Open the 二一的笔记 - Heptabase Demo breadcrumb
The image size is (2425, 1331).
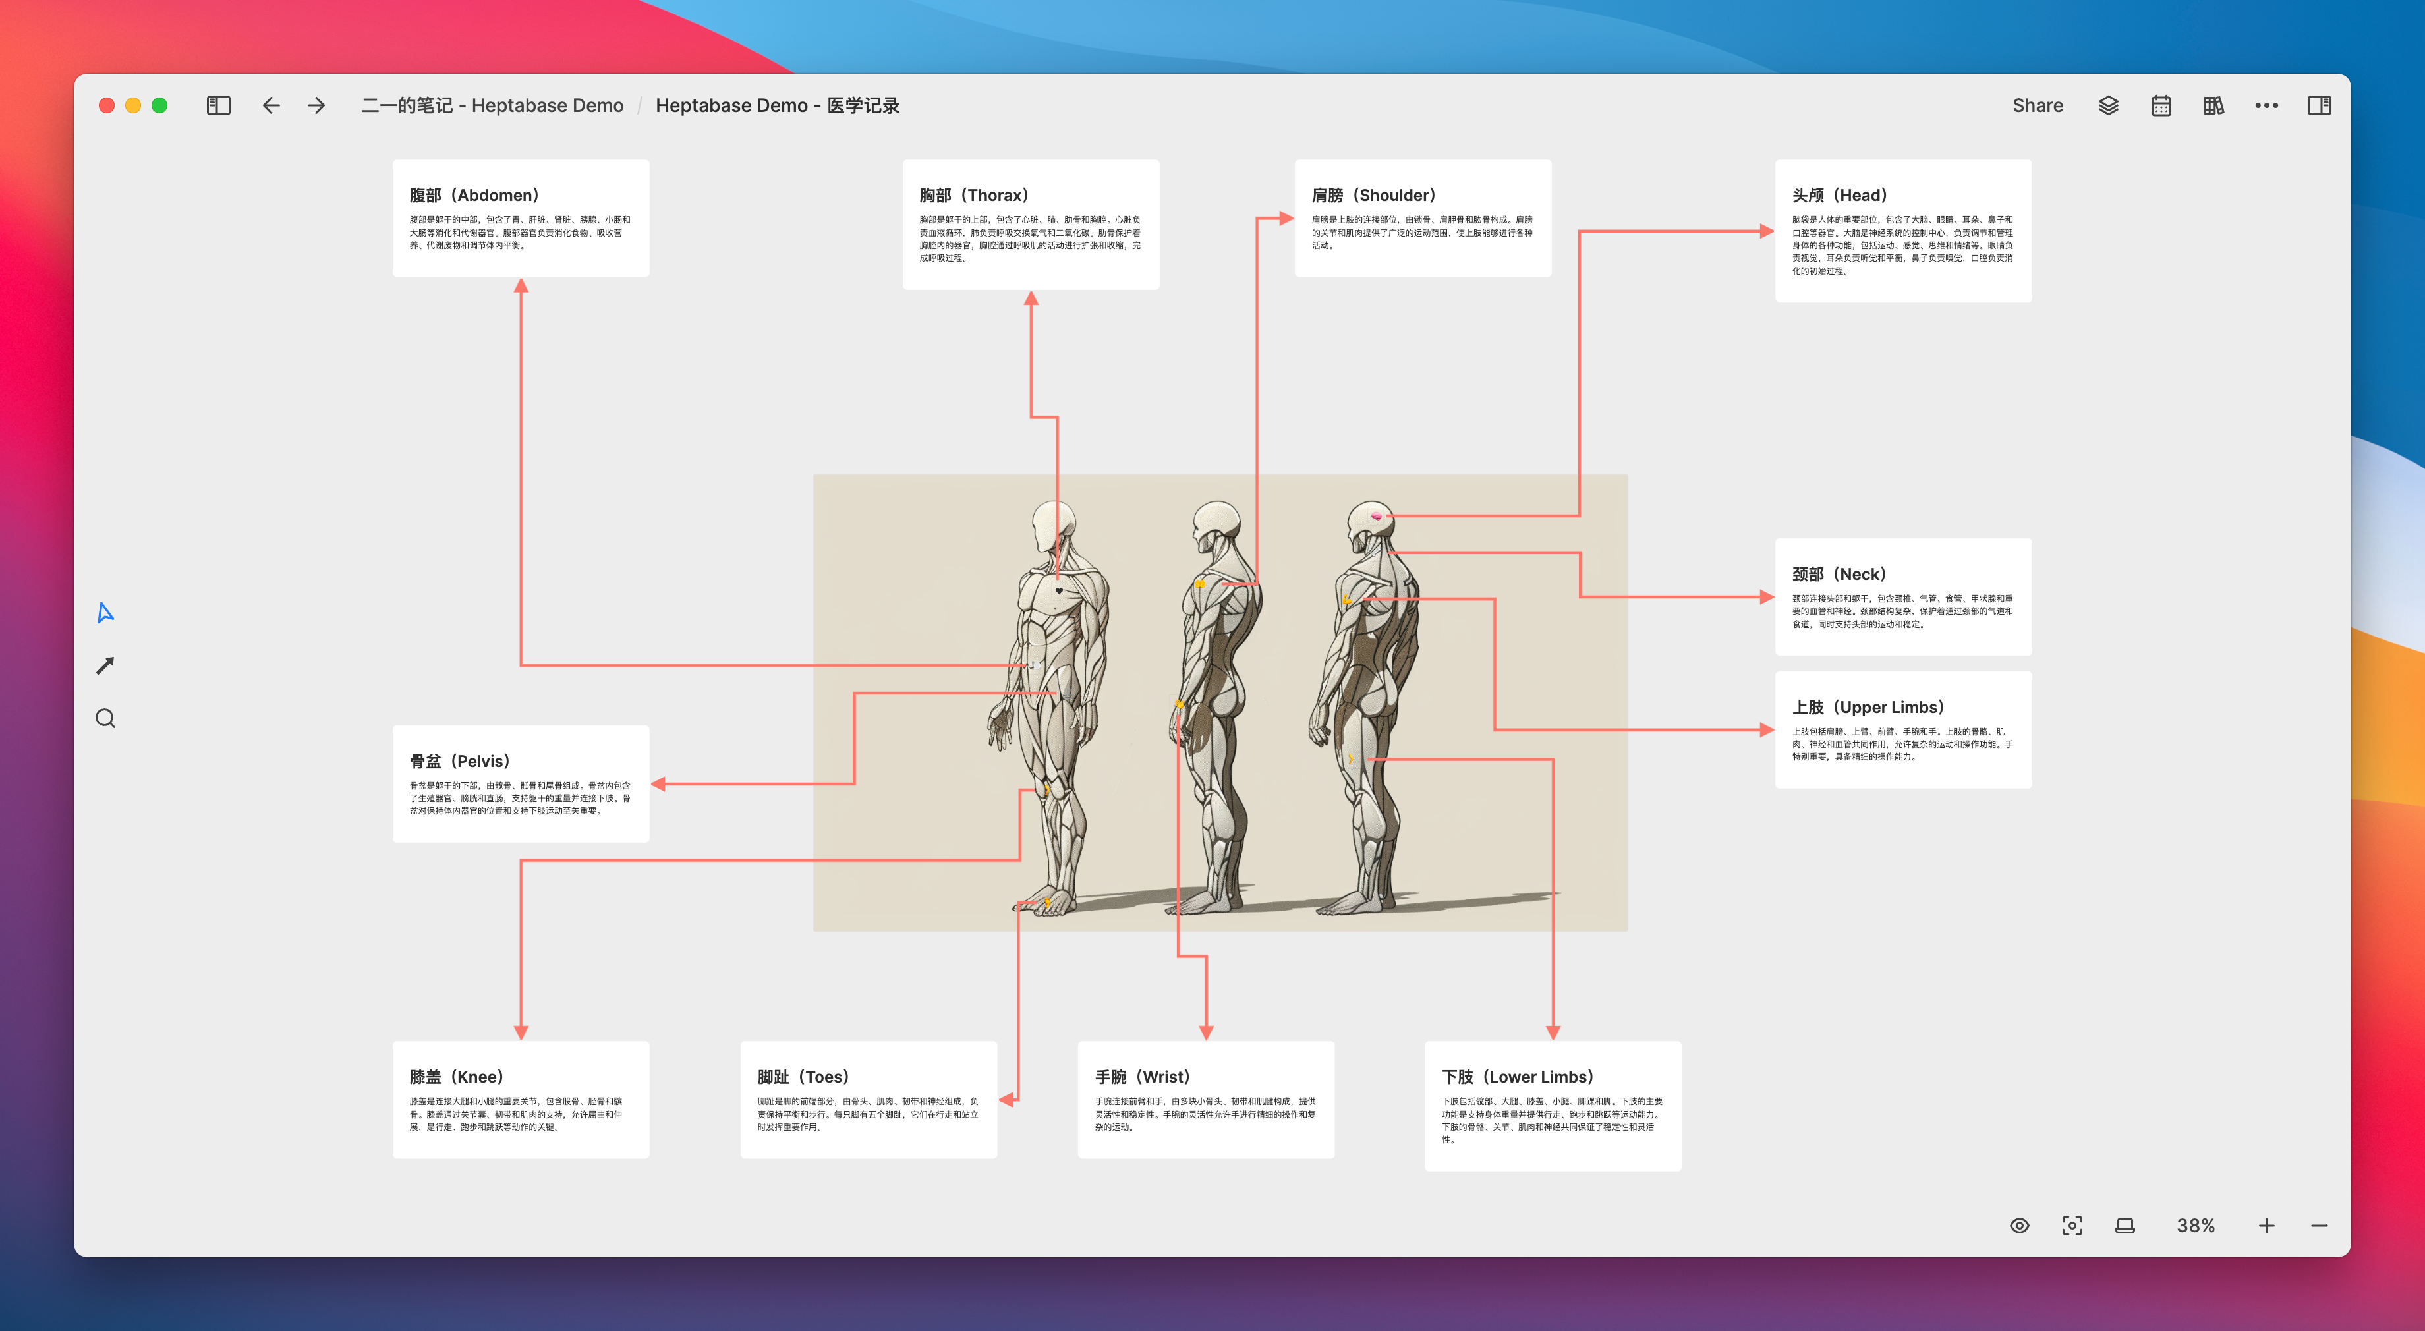(492, 105)
